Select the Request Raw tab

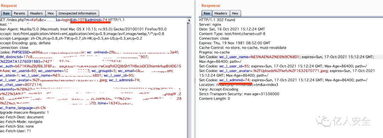click(6, 13)
